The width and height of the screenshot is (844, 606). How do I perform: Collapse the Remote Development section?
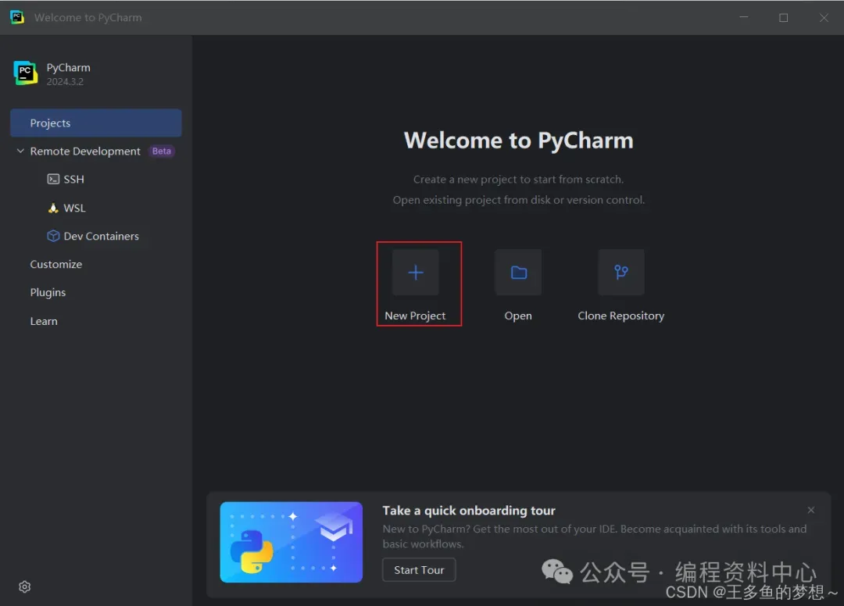click(x=20, y=151)
